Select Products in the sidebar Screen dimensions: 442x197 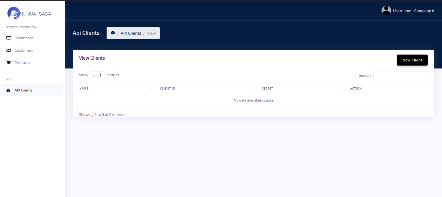[22, 63]
